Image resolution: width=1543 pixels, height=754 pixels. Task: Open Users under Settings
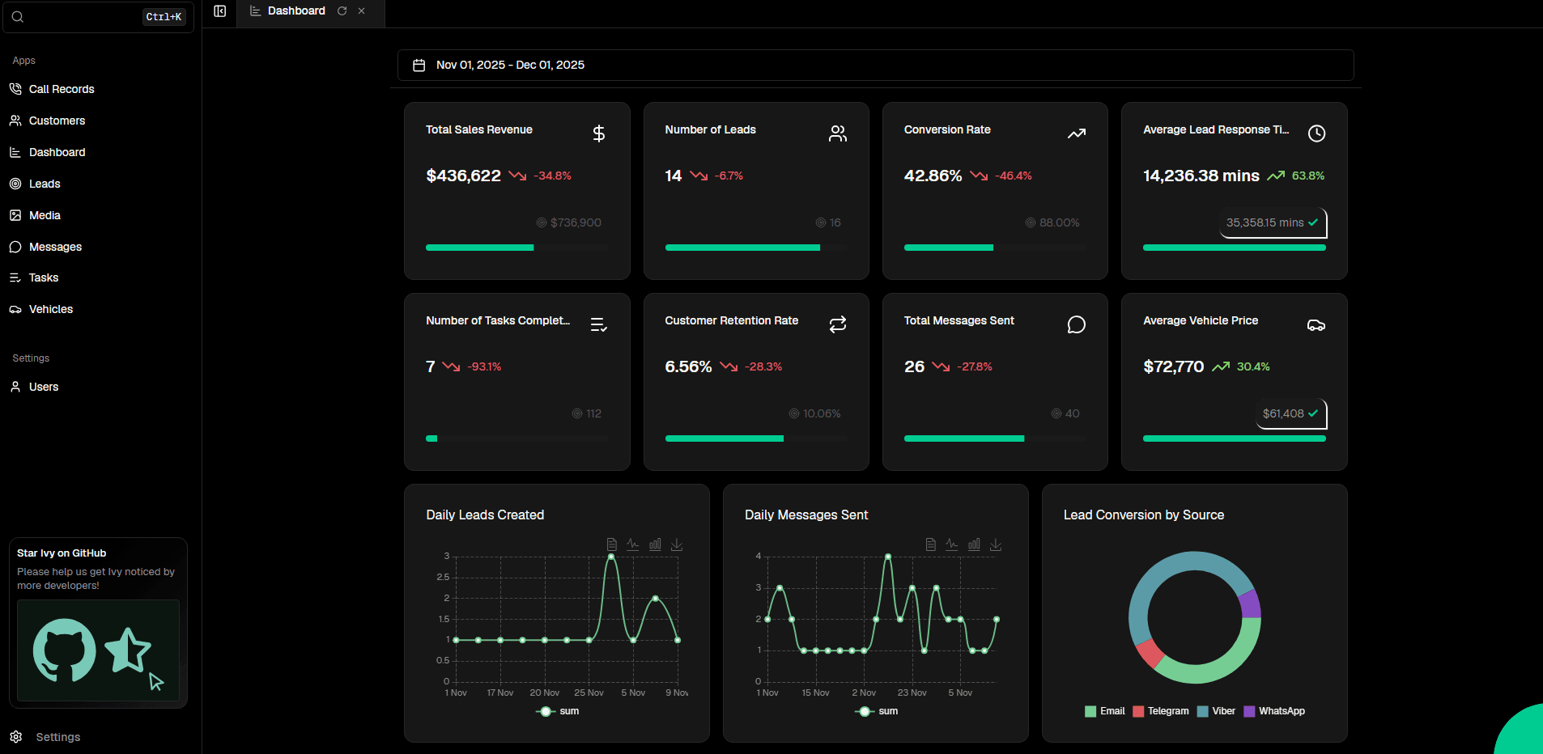coord(43,387)
